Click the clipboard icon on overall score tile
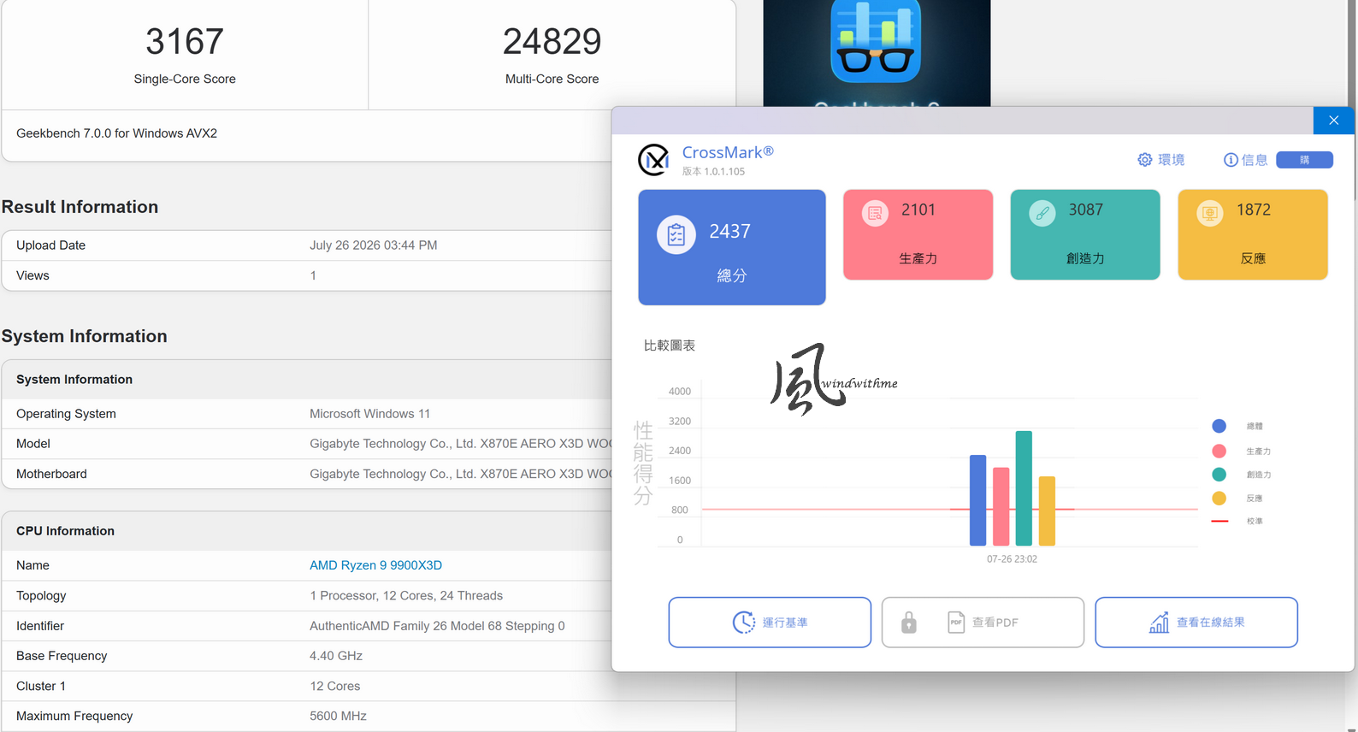Viewport: 1358px width, 732px height. pyautogui.click(x=676, y=234)
